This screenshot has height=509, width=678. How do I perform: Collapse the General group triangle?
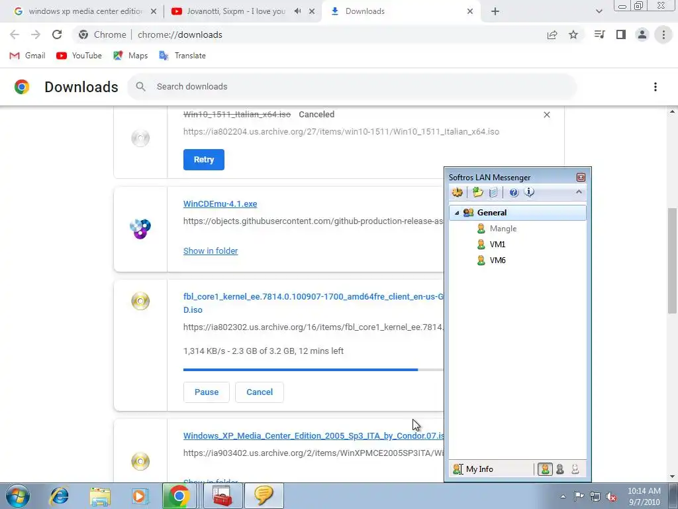pyautogui.click(x=457, y=213)
